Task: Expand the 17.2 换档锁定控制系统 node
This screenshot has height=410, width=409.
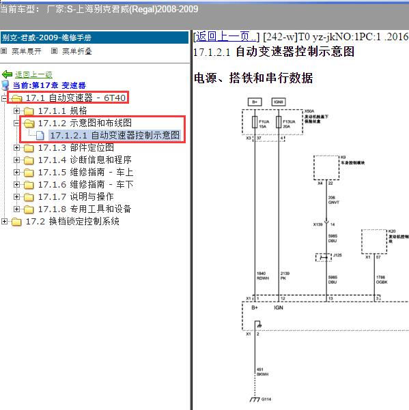Action: (4, 222)
